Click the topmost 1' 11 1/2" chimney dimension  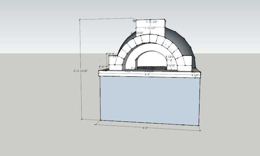[152, 22]
